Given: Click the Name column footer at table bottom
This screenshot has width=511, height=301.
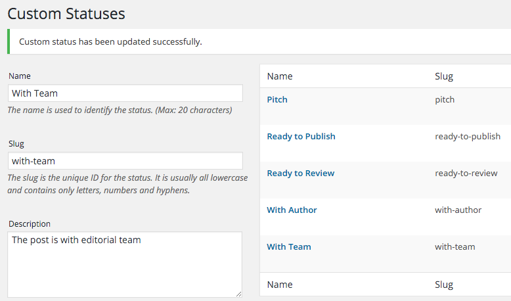Looking at the screenshot, I should tap(280, 285).
